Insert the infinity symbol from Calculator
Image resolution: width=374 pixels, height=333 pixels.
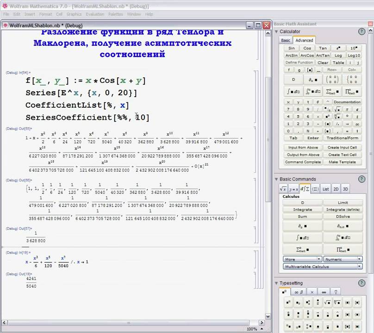tap(357, 124)
